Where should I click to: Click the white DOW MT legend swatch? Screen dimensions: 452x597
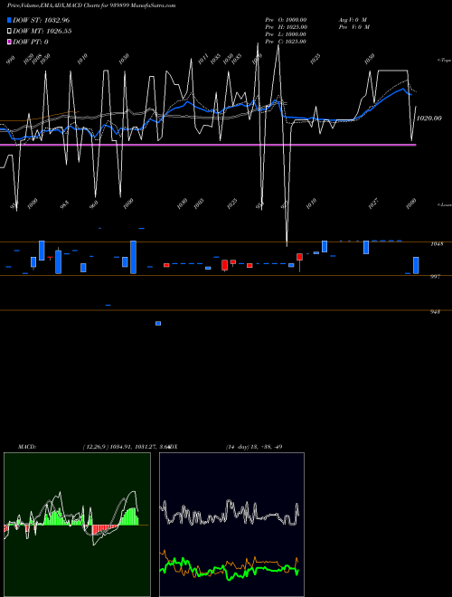tap(10, 31)
